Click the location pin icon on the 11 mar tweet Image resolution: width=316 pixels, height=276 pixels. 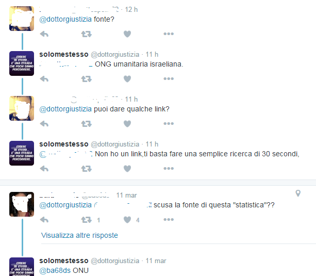click(298, 193)
